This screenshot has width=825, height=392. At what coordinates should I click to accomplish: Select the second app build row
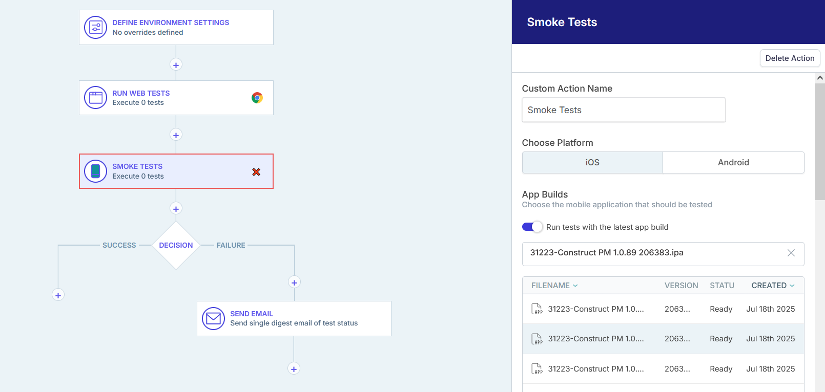pyautogui.click(x=663, y=339)
